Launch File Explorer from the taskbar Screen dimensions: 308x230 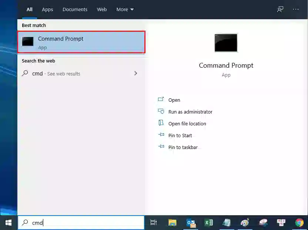tap(172, 222)
